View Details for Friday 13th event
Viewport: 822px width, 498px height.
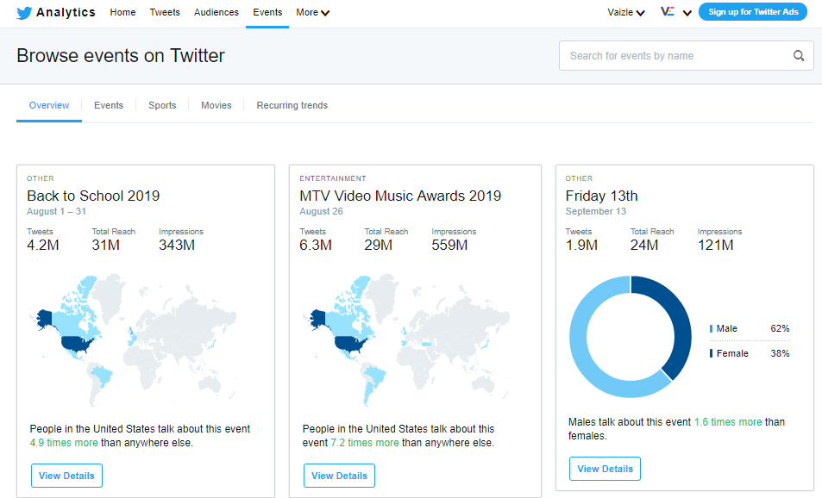[x=605, y=469]
